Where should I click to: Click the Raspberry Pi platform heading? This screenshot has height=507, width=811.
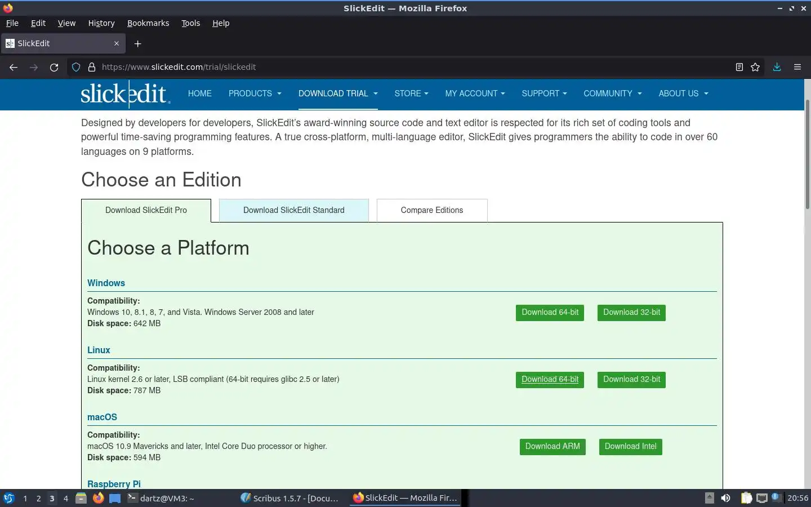114,484
